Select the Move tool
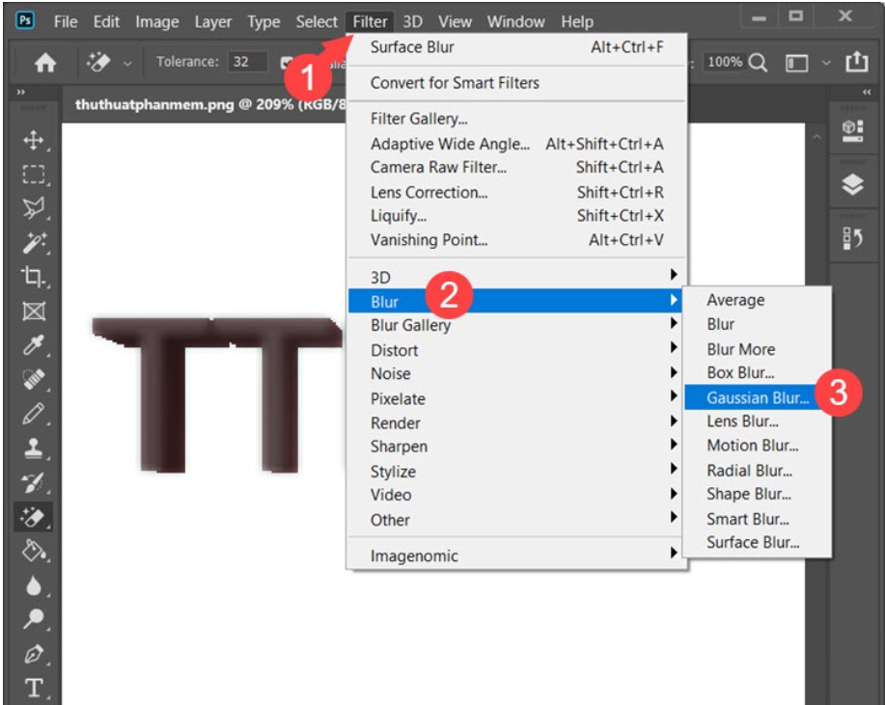The height and width of the screenshot is (705, 885). (34, 141)
